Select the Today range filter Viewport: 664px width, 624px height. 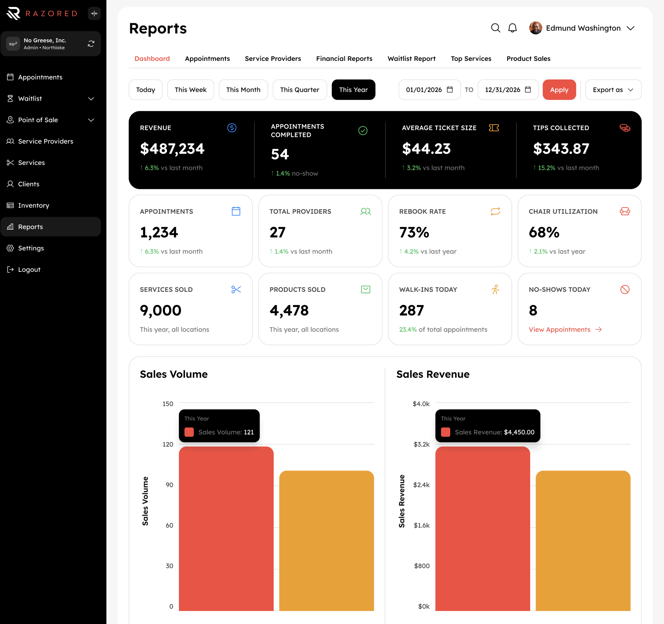tap(146, 89)
